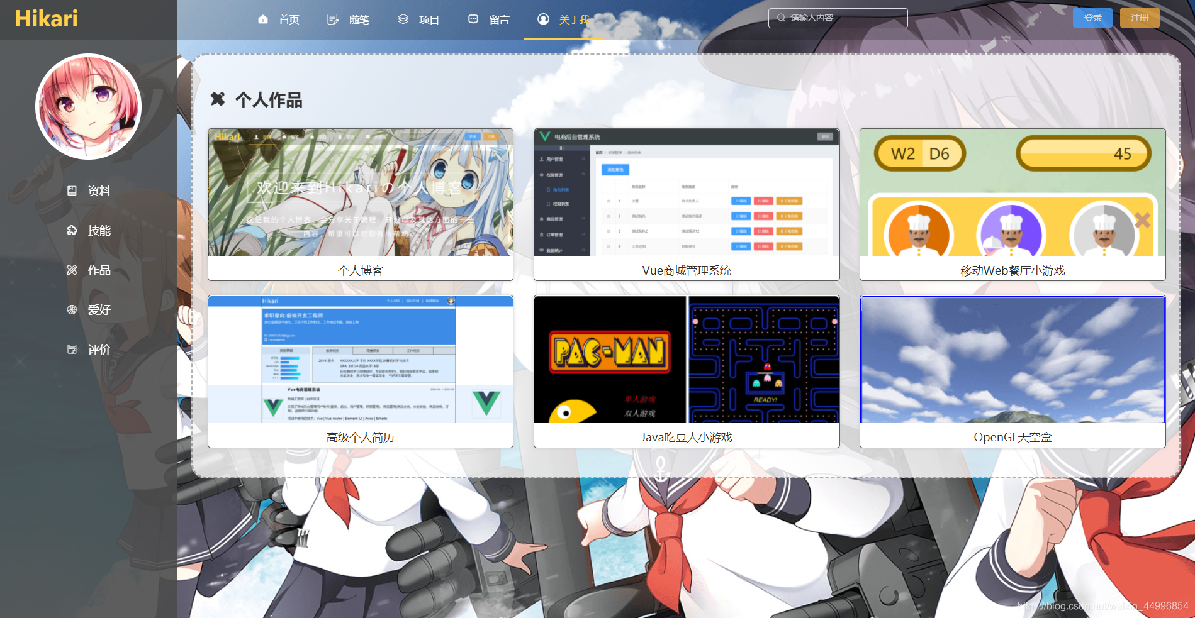Click the 个人作品 section heading
Screen dimensions: 1195x618
269,99
